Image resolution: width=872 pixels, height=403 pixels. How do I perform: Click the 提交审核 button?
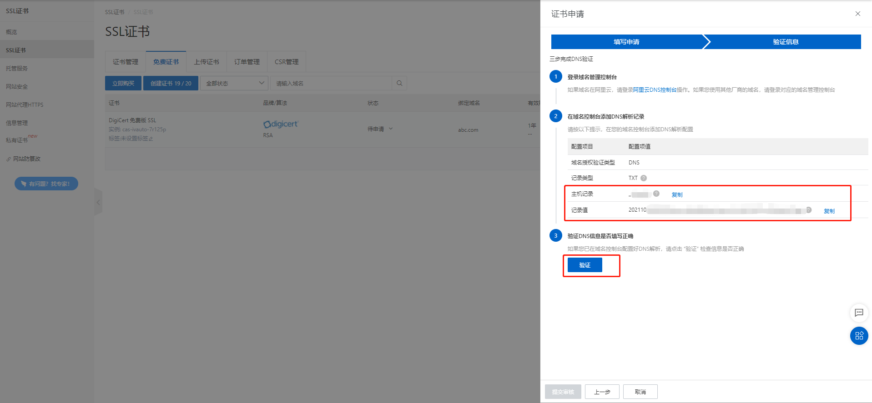click(x=563, y=392)
